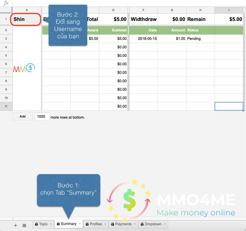Switch to the Topic sheet tab
The height and width of the screenshot is (231, 246).
(43, 224)
